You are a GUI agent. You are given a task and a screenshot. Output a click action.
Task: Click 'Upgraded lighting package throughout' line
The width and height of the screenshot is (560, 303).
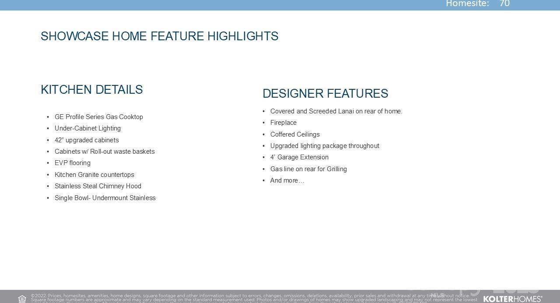325,146
